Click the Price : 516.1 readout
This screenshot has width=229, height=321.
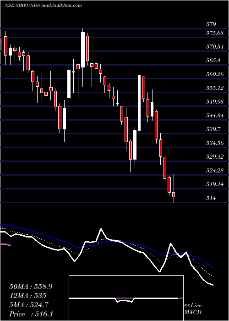[31, 314]
